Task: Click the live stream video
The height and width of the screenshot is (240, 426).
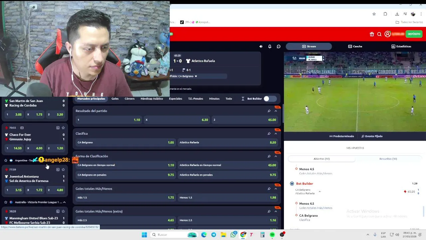Action: pos(355,92)
